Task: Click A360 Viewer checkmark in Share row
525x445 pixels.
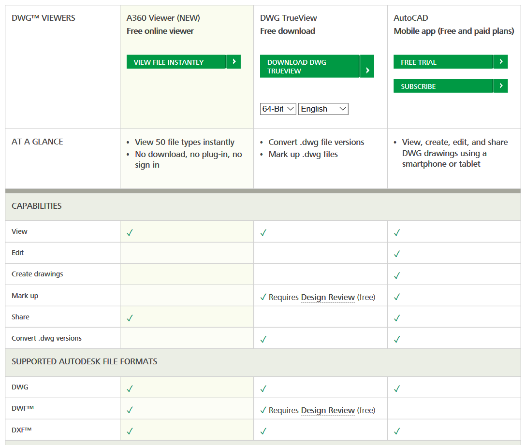Action: [x=130, y=318]
